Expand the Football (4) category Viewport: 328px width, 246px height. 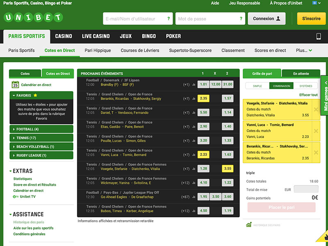point(41,129)
